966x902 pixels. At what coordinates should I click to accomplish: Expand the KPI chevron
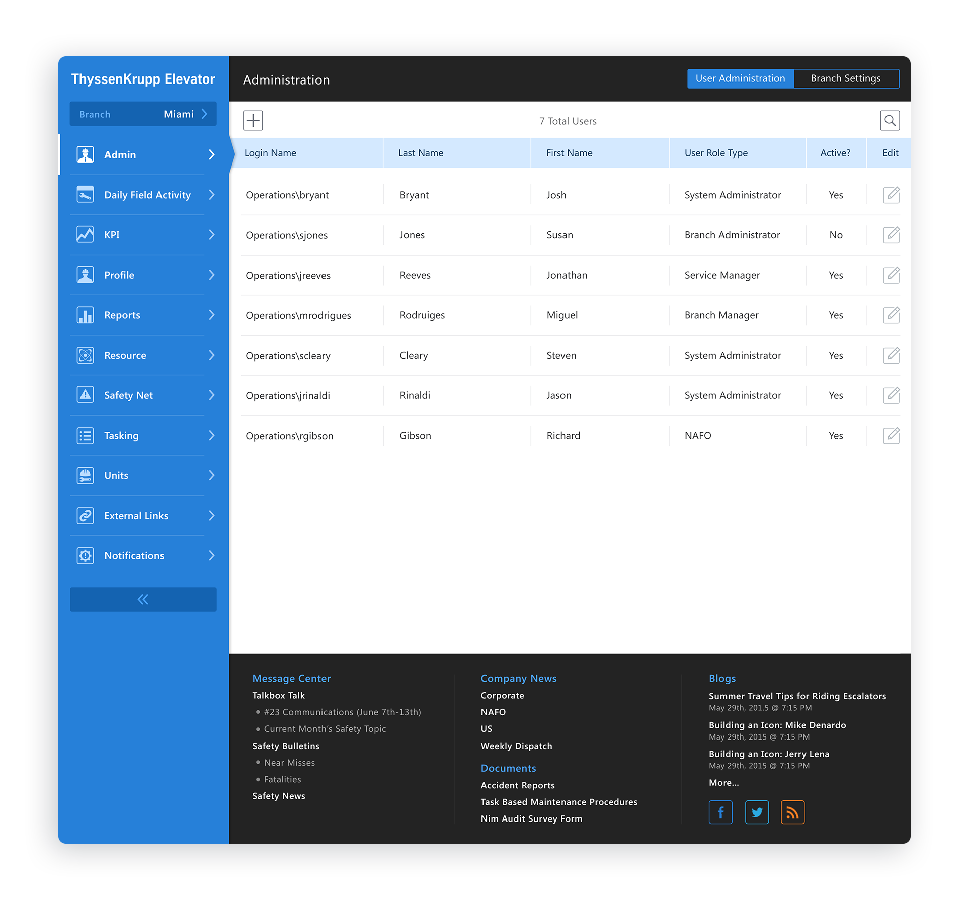tap(212, 235)
